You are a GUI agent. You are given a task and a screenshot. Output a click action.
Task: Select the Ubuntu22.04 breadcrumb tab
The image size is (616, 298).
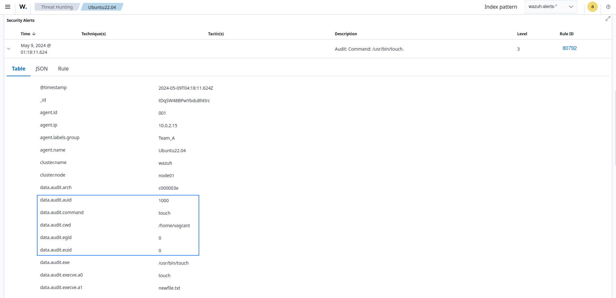102,7
